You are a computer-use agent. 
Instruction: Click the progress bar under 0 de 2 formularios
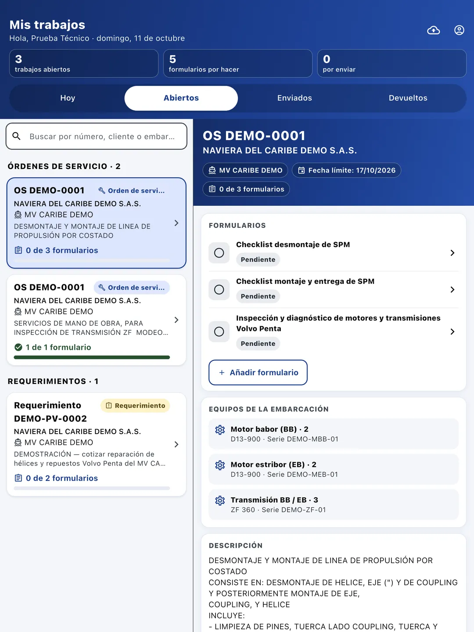[x=92, y=488]
